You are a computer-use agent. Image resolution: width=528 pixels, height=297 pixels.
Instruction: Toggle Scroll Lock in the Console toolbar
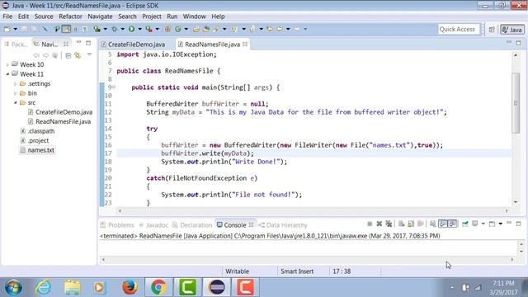pyautogui.click(x=411, y=224)
